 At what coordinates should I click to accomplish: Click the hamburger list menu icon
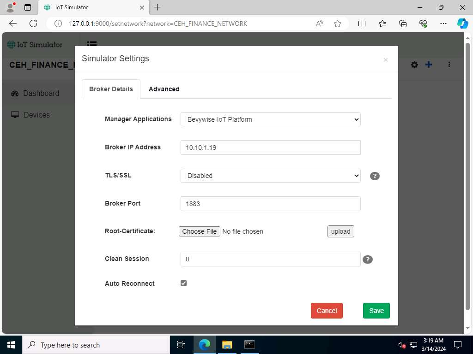pos(92,44)
